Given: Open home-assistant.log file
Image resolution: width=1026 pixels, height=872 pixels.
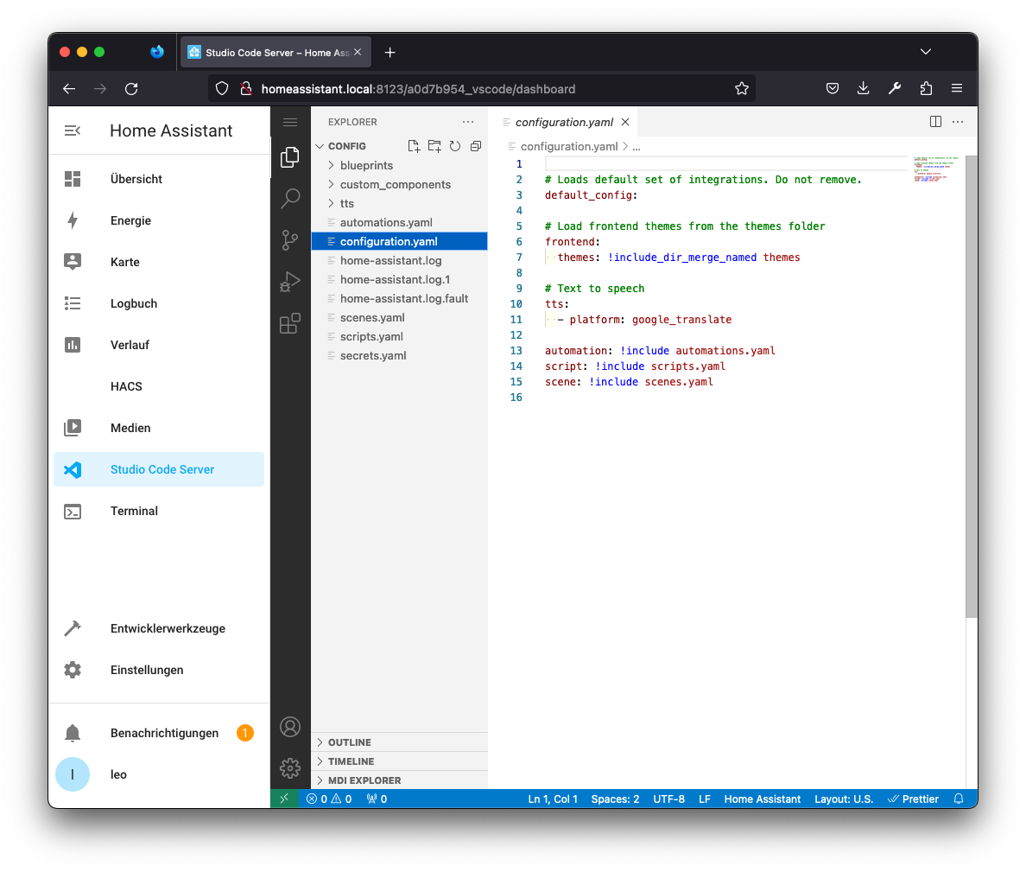Looking at the screenshot, I should point(399,260).
